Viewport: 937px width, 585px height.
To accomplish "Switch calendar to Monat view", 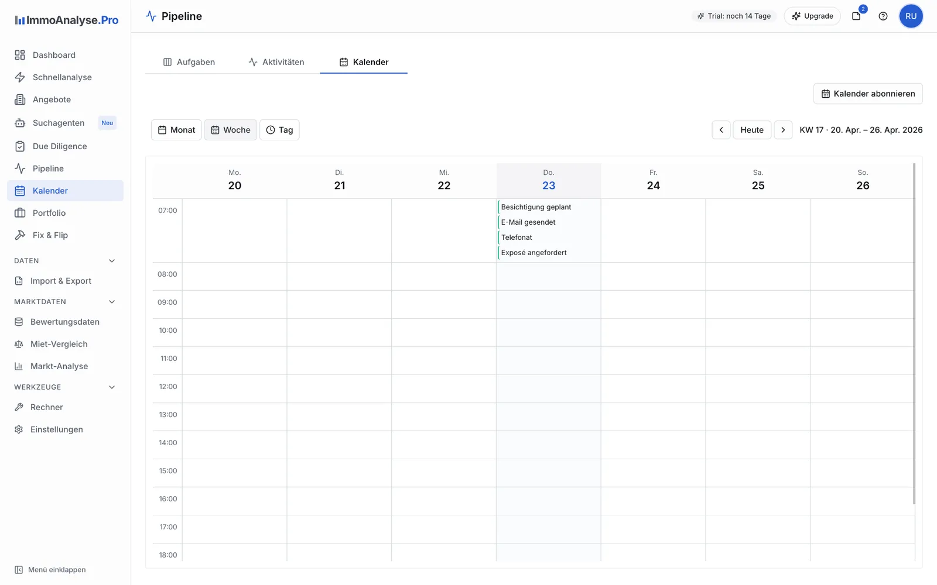I will (x=176, y=130).
